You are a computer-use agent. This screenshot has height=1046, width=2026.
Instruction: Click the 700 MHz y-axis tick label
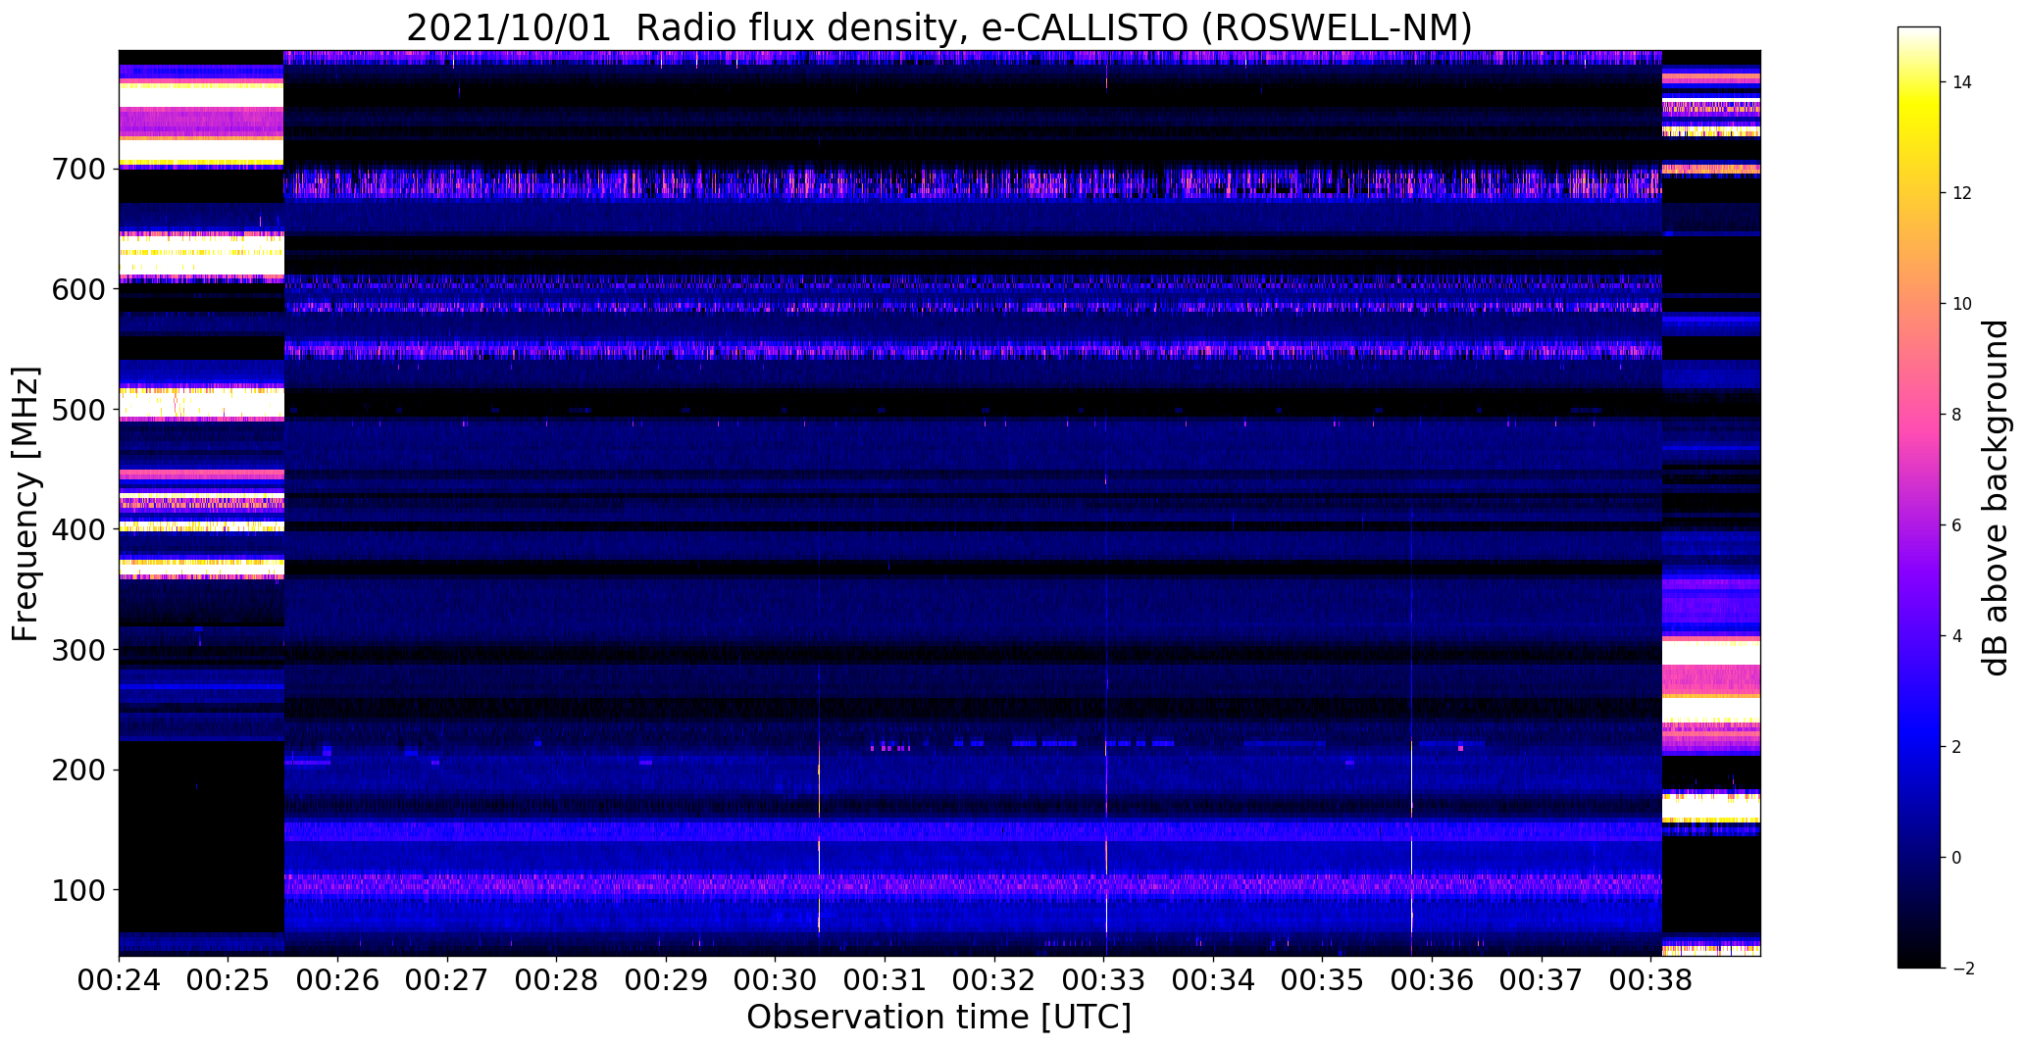[x=77, y=170]
